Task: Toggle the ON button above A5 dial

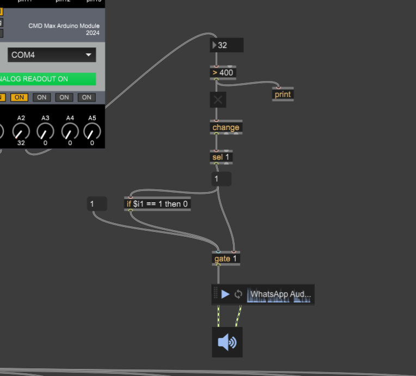Action: 87,97
